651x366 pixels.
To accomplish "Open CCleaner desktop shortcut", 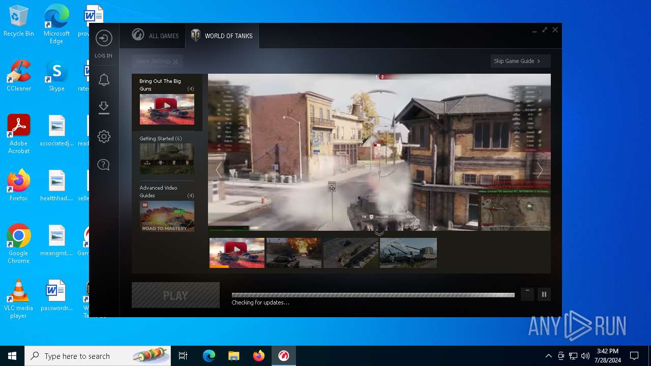I will click(19, 76).
